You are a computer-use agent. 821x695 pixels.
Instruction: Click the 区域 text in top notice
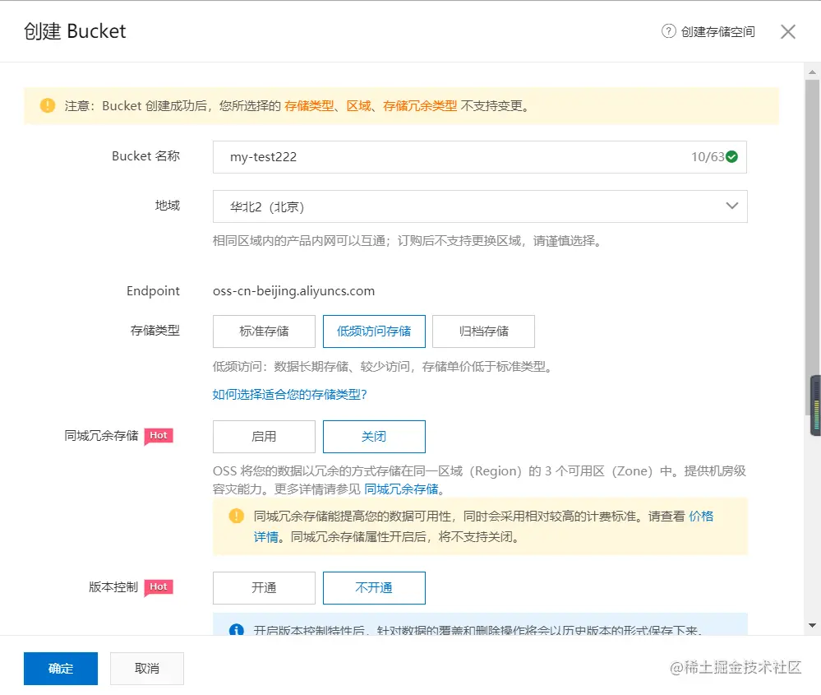pyautogui.click(x=358, y=106)
